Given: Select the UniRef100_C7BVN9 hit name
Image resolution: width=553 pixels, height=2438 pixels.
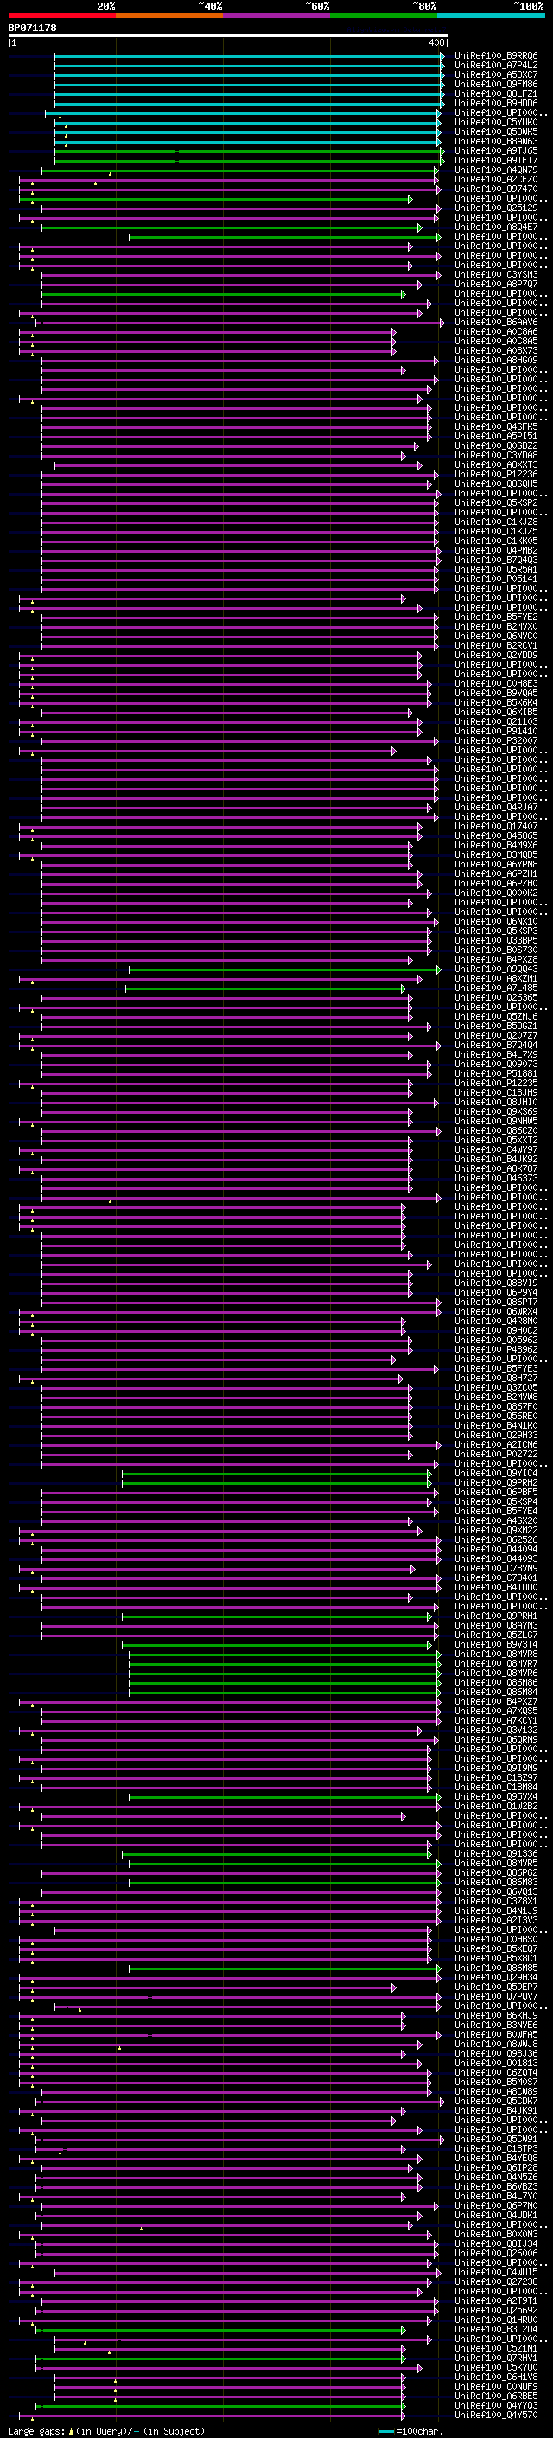Looking at the screenshot, I should 496,1568.
